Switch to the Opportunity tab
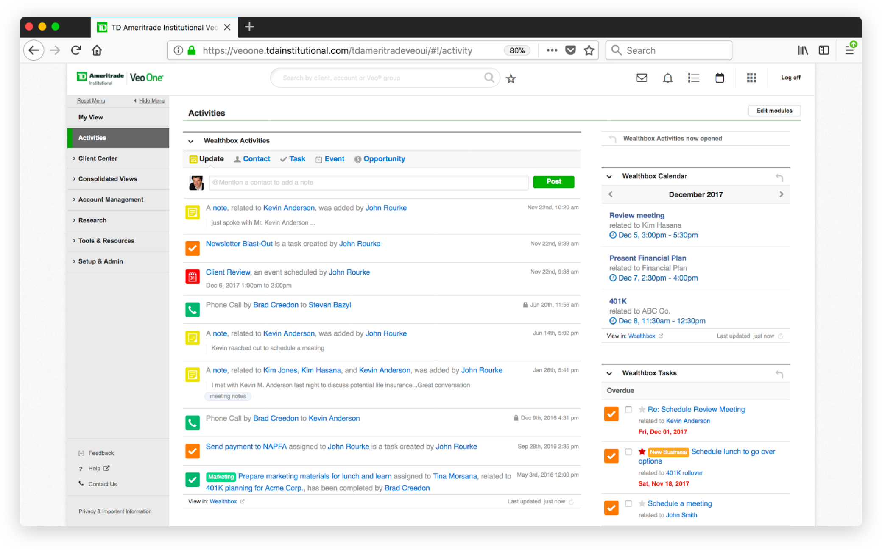The image size is (882, 550). click(x=380, y=159)
